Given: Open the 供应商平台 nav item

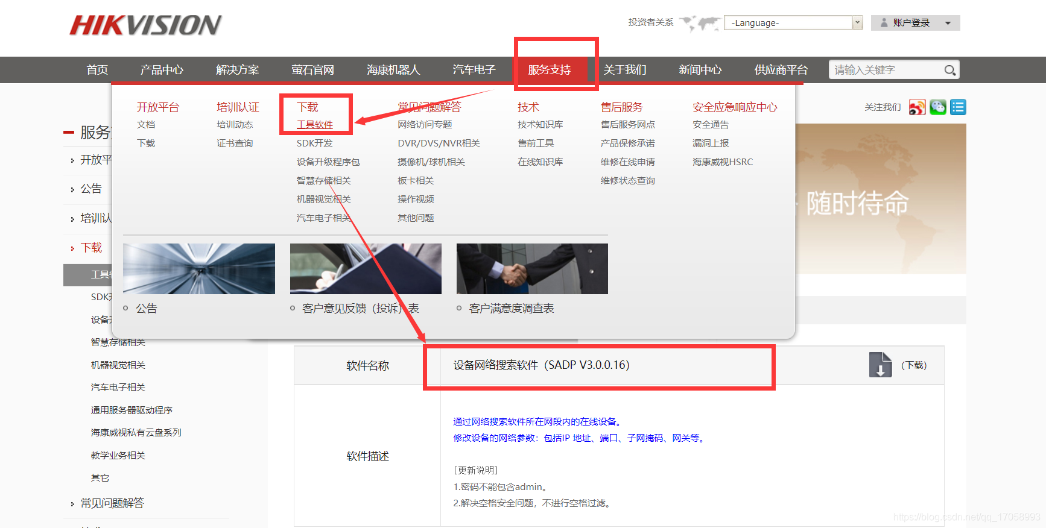Looking at the screenshot, I should click(x=781, y=70).
